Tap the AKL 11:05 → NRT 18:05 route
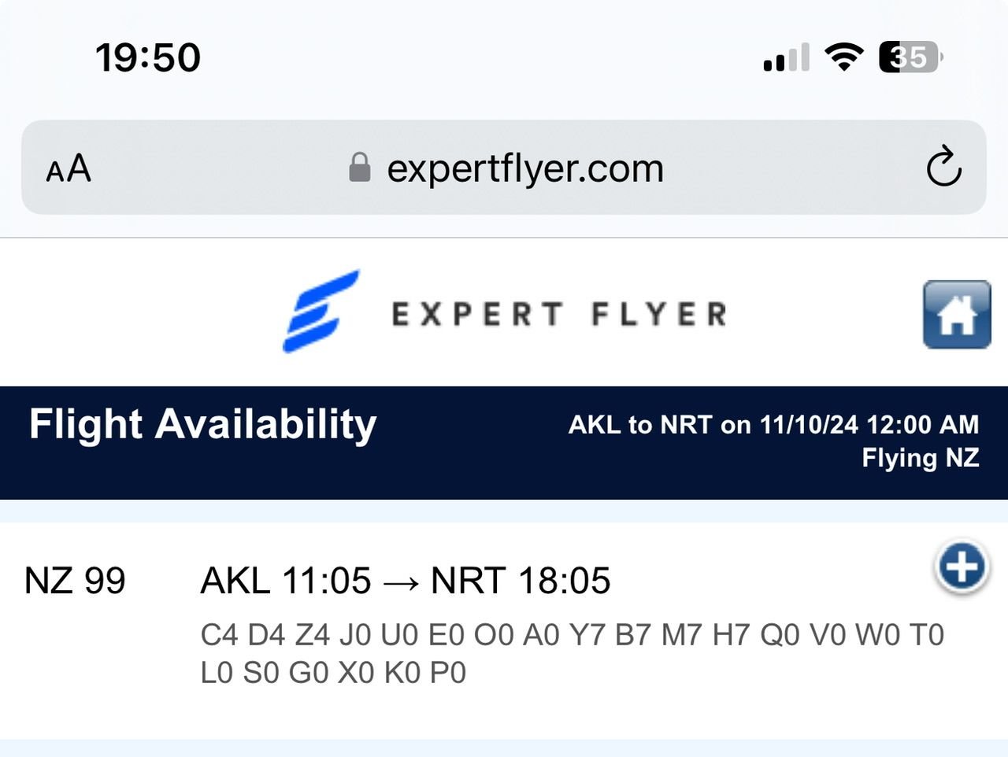 tap(406, 581)
